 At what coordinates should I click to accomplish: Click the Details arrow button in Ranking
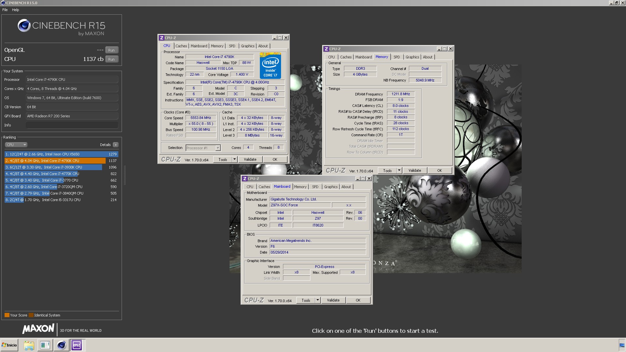pyautogui.click(x=116, y=145)
